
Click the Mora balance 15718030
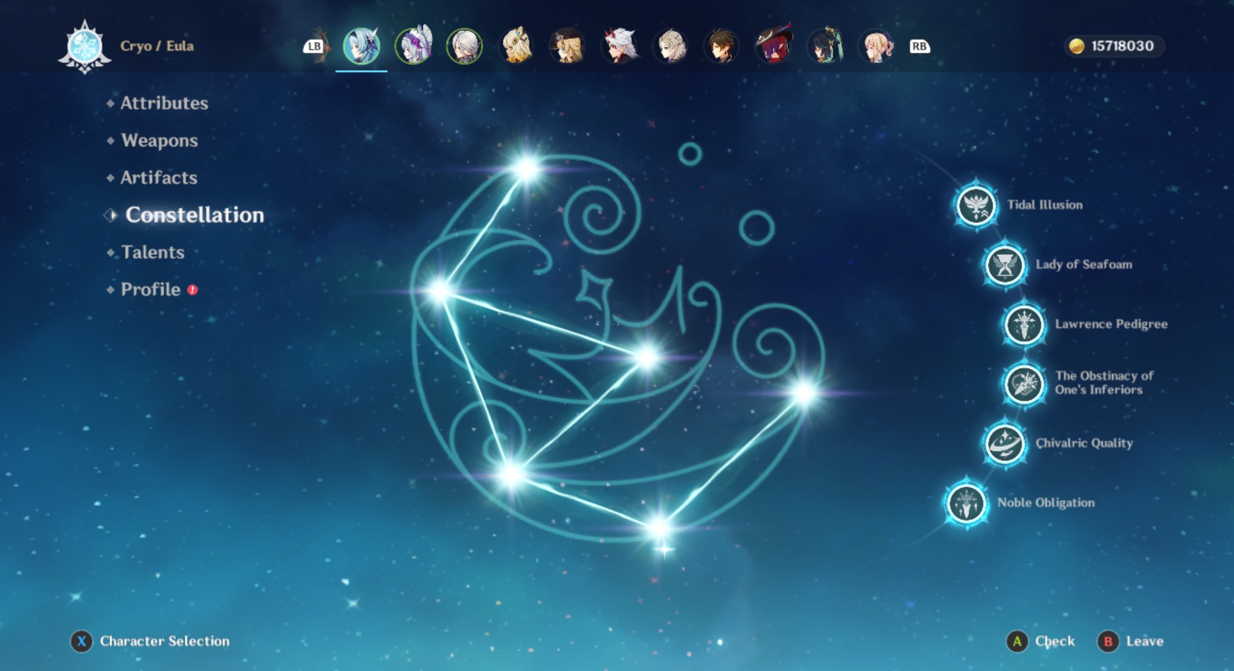[1122, 46]
